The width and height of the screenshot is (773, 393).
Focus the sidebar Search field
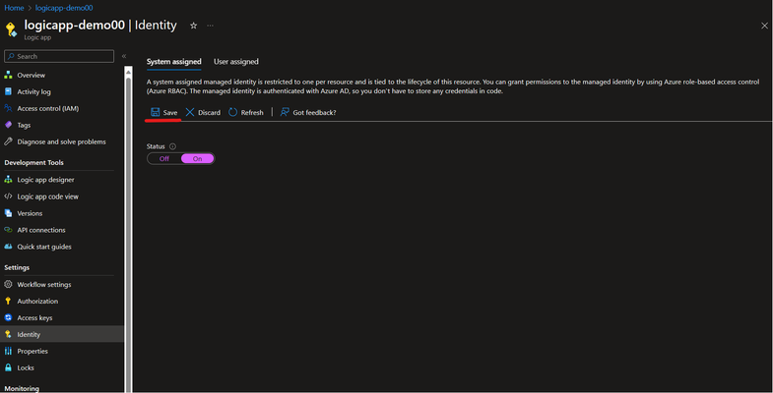[59, 56]
